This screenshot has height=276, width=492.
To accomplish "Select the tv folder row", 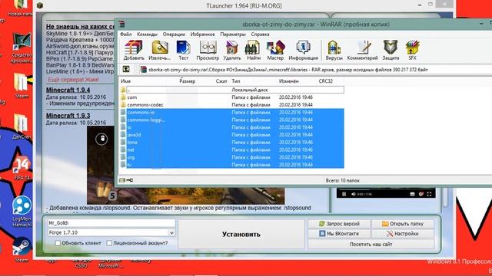I will (231, 165).
